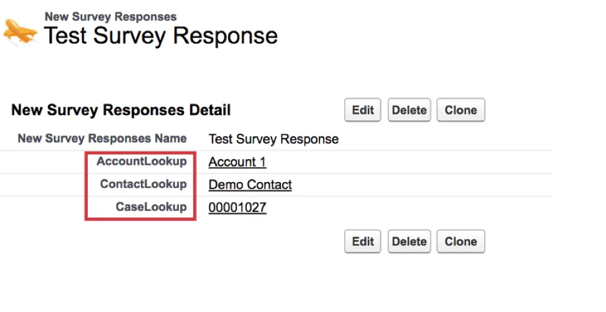Image resolution: width=606 pixels, height=312 pixels.
Task: Open case number 00001027 link
Action: [237, 208]
